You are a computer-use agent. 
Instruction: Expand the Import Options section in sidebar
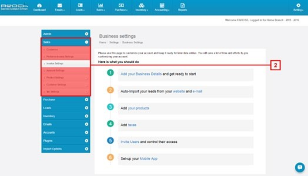(66, 149)
